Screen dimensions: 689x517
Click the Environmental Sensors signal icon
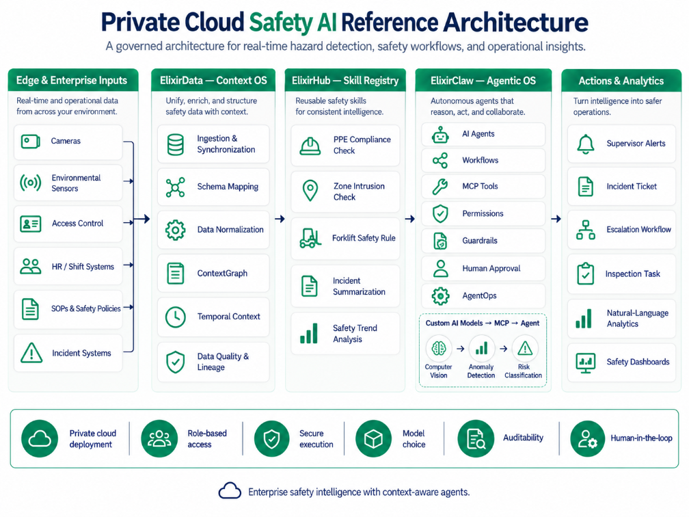pos(30,183)
